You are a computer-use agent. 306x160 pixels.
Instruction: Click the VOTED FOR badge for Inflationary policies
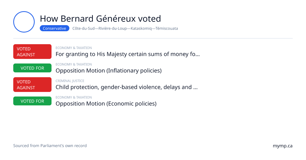32,68
